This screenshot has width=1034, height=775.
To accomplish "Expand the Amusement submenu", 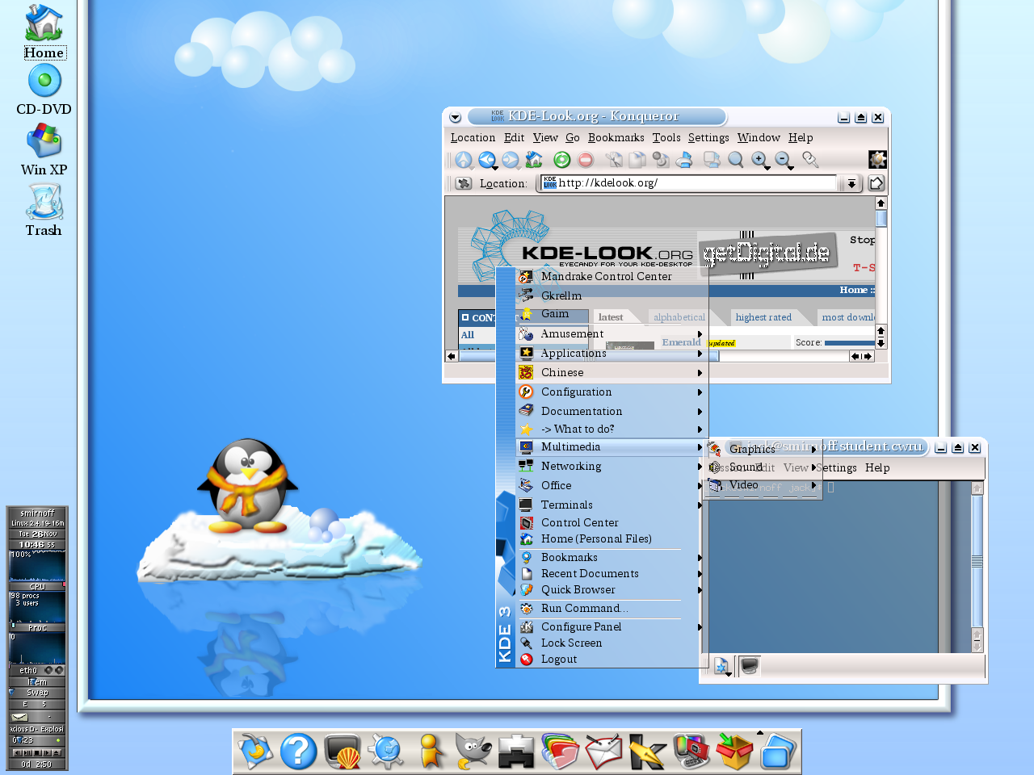I will coord(612,333).
